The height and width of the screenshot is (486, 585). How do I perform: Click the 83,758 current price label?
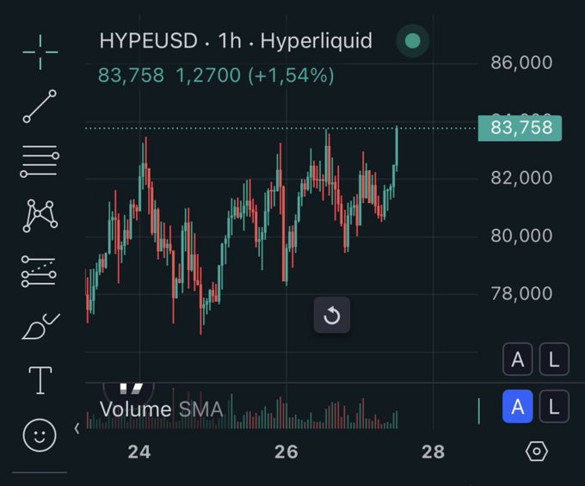520,128
